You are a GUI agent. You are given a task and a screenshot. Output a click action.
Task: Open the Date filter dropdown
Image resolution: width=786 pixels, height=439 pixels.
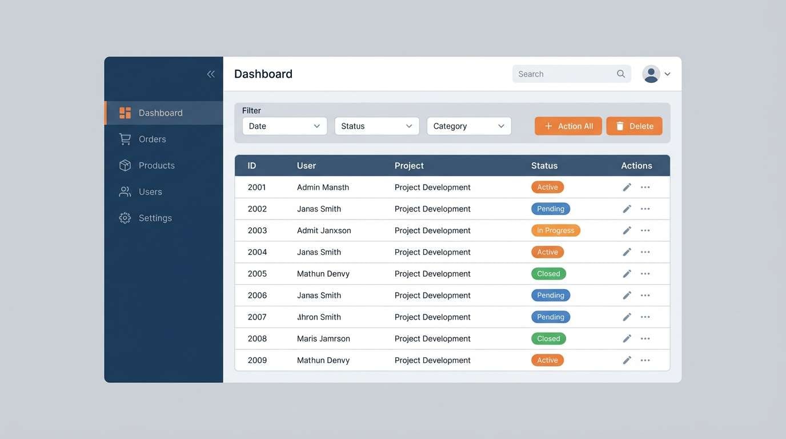(x=284, y=125)
